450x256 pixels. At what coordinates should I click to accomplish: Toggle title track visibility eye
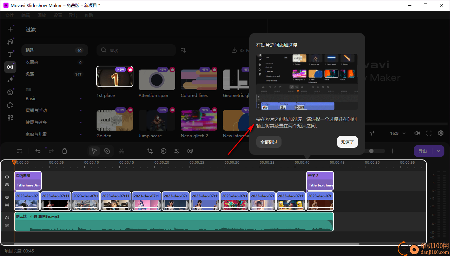click(x=7, y=177)
